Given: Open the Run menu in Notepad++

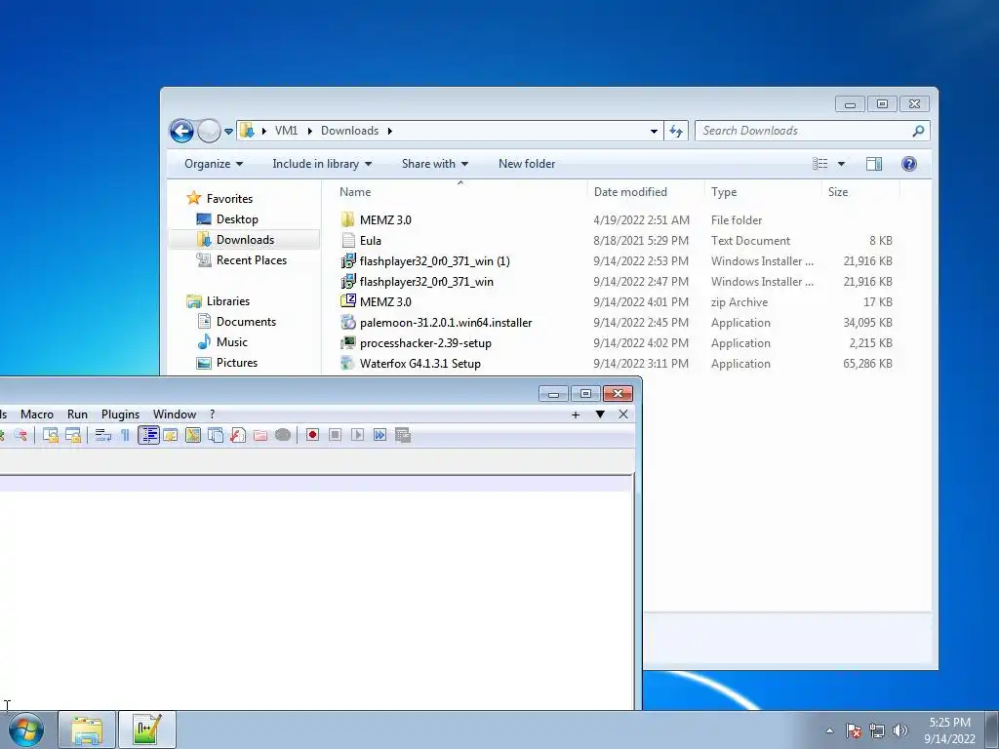Looking at the screenshot, I should point(78,414).
